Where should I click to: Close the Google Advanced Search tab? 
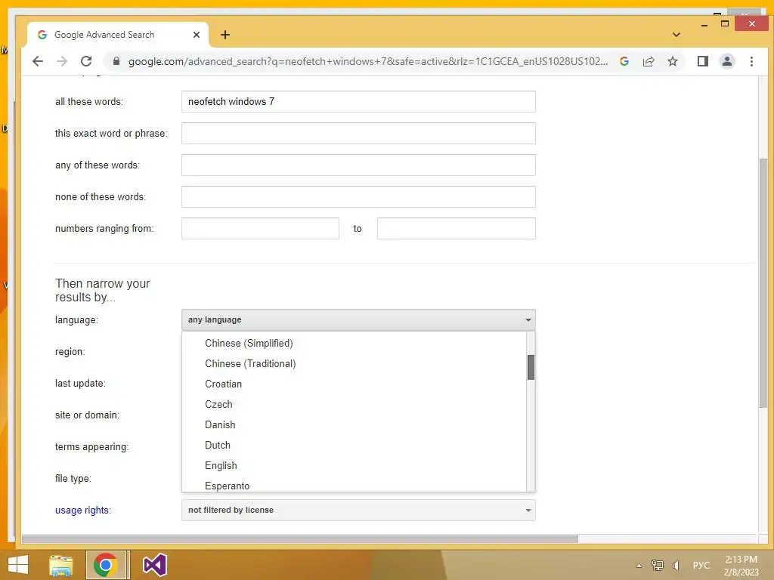197,35
